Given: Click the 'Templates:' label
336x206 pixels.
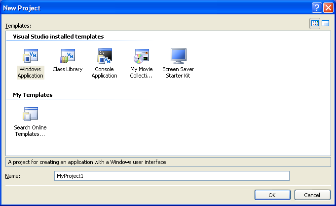Looking at the screenshot, I should [x=18, y=26].
